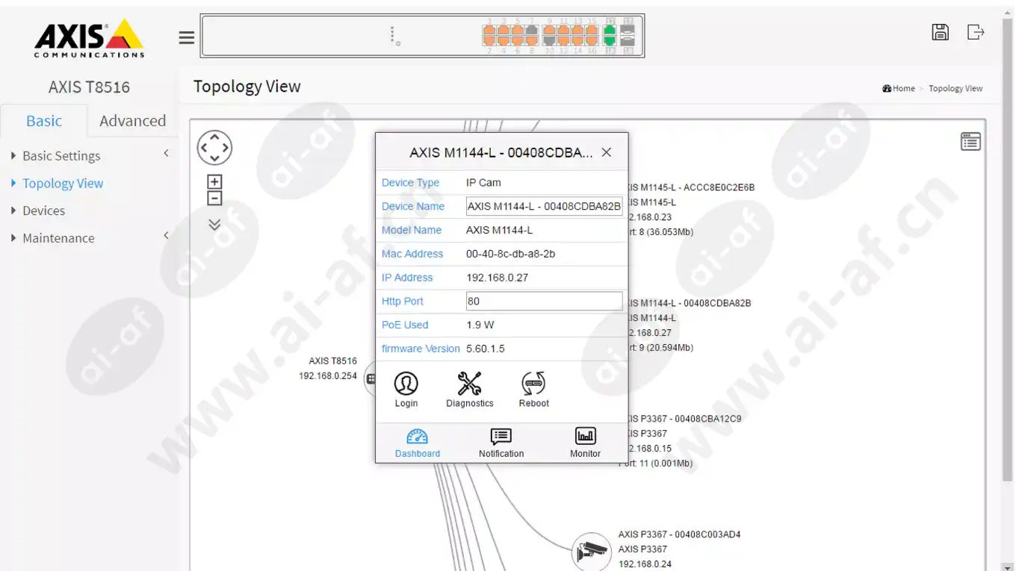Click Mac Address value 00-40-8c-db-a8-2b

point(510,254)
